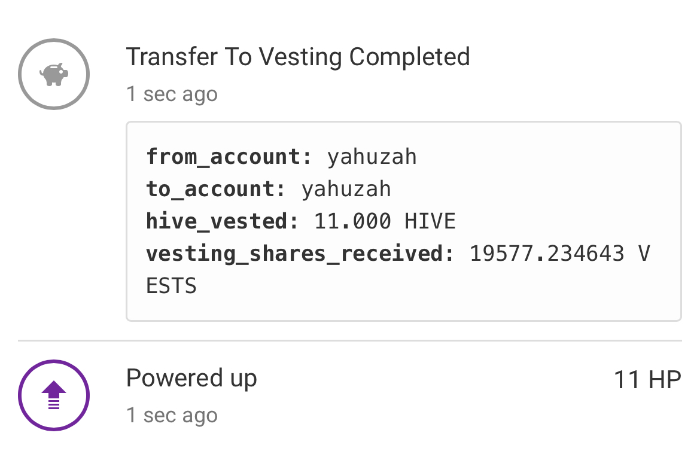
Task: Select the to_account field label
Action: pyautogui.click(x=216, y=189)
